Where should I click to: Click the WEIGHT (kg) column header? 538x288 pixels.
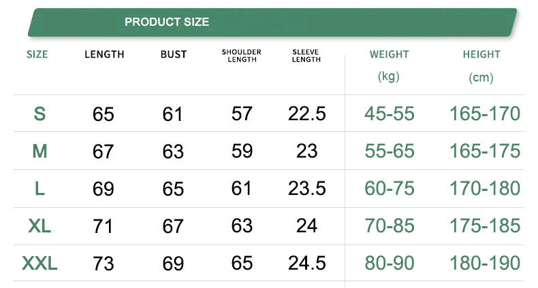[389, 65]
